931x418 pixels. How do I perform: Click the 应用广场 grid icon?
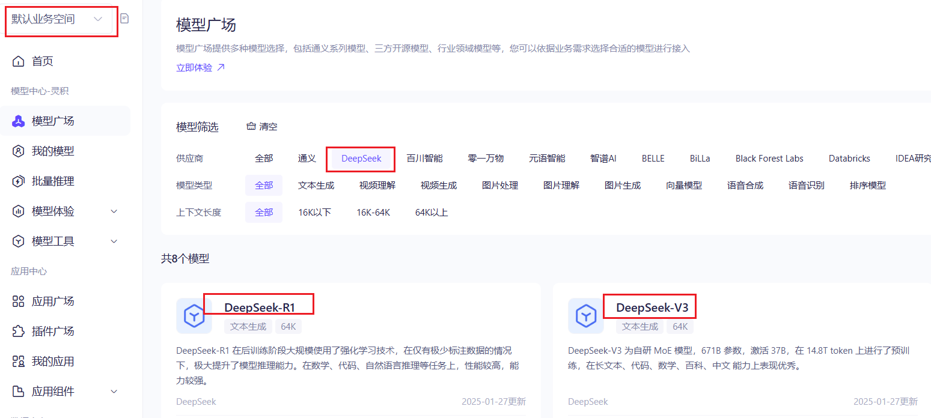coord(19,301)
